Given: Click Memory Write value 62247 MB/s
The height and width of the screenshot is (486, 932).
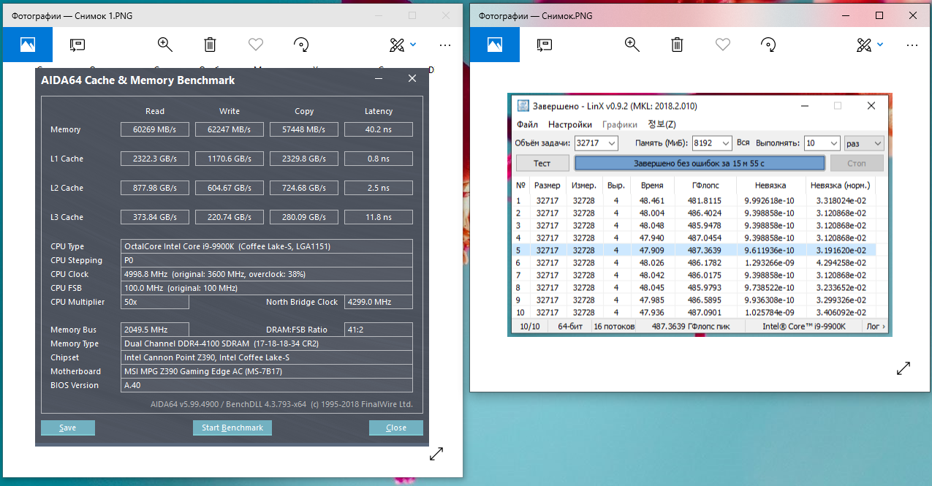Looking at the screenshot, I should (230, 129).
